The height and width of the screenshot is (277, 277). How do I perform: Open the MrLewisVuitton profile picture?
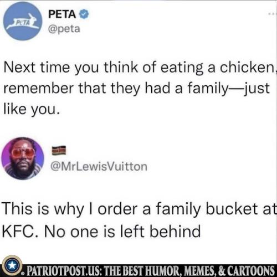click(x=23, y=158)
